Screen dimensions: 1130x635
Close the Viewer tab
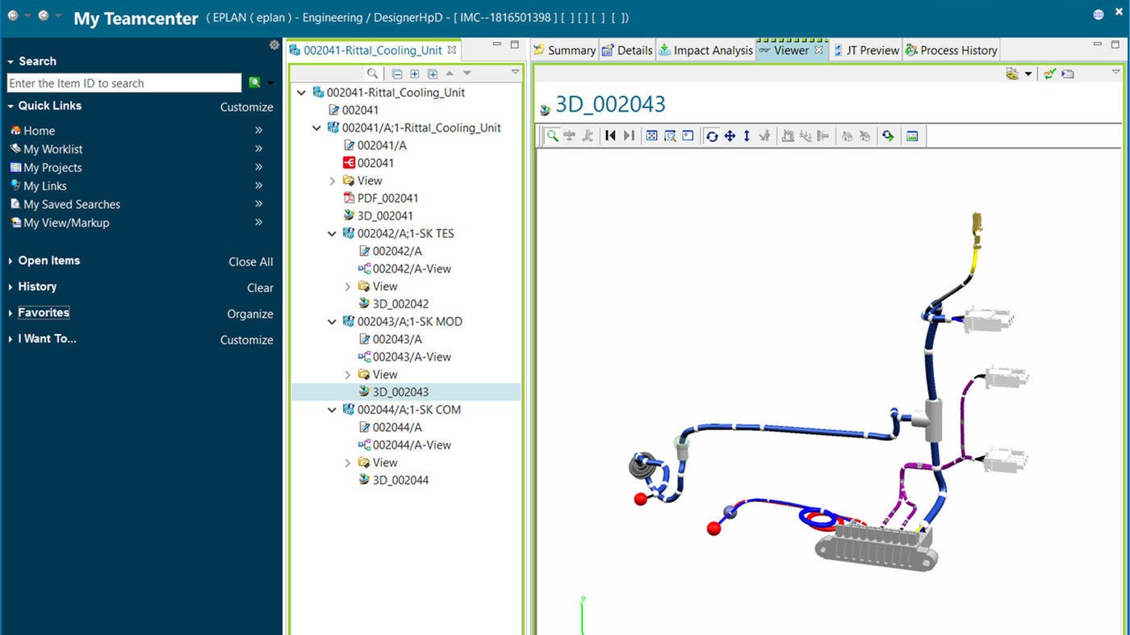pos(818,50)
